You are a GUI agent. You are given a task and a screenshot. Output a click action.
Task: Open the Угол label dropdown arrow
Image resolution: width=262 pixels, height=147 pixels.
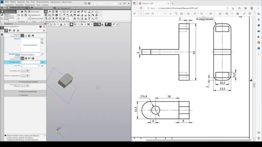click(19, 66)
